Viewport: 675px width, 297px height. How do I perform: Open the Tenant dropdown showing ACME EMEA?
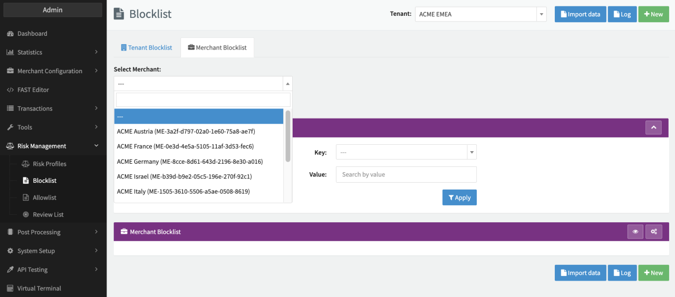[x=480, y=14]
